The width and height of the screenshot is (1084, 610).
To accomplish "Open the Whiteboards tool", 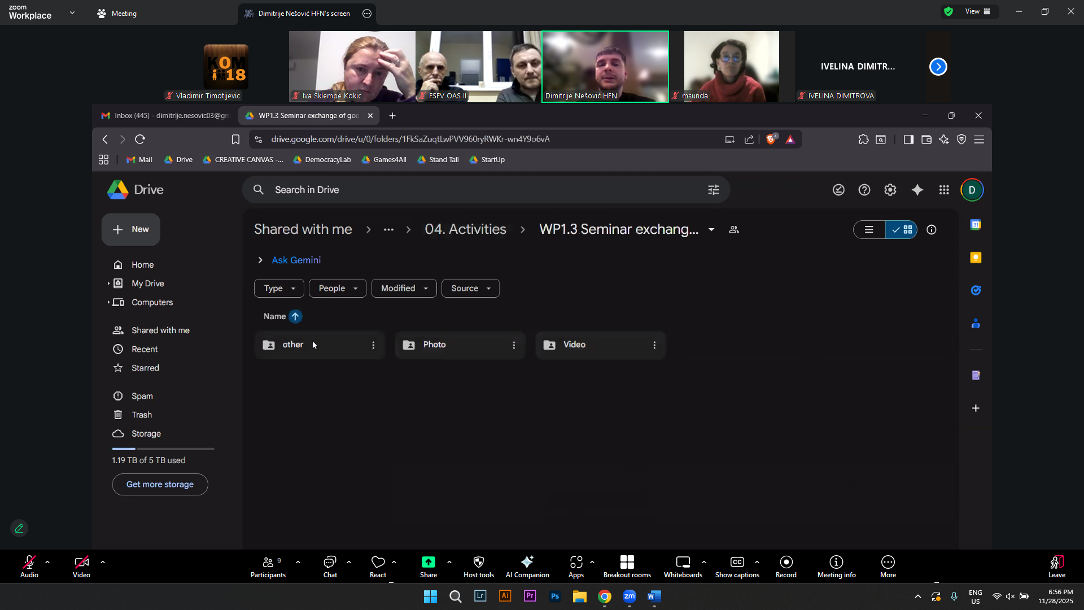I will [x=683, y=566].
